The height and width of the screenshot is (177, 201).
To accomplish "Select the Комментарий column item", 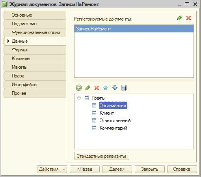I will tap(114, 128).
